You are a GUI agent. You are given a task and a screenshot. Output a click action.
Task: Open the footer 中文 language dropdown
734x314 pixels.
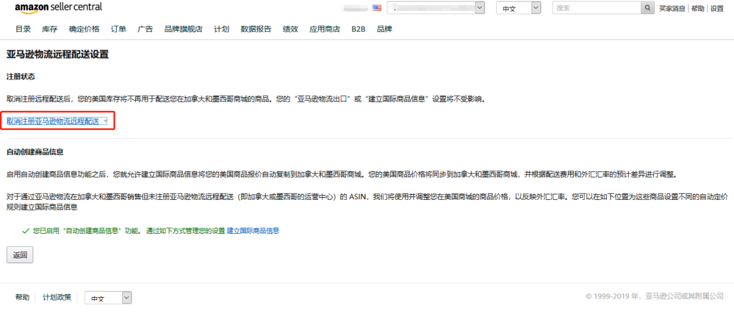point(108,298)
